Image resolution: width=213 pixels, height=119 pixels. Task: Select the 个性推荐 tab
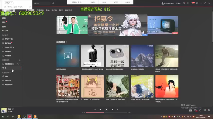coord(30,10)
